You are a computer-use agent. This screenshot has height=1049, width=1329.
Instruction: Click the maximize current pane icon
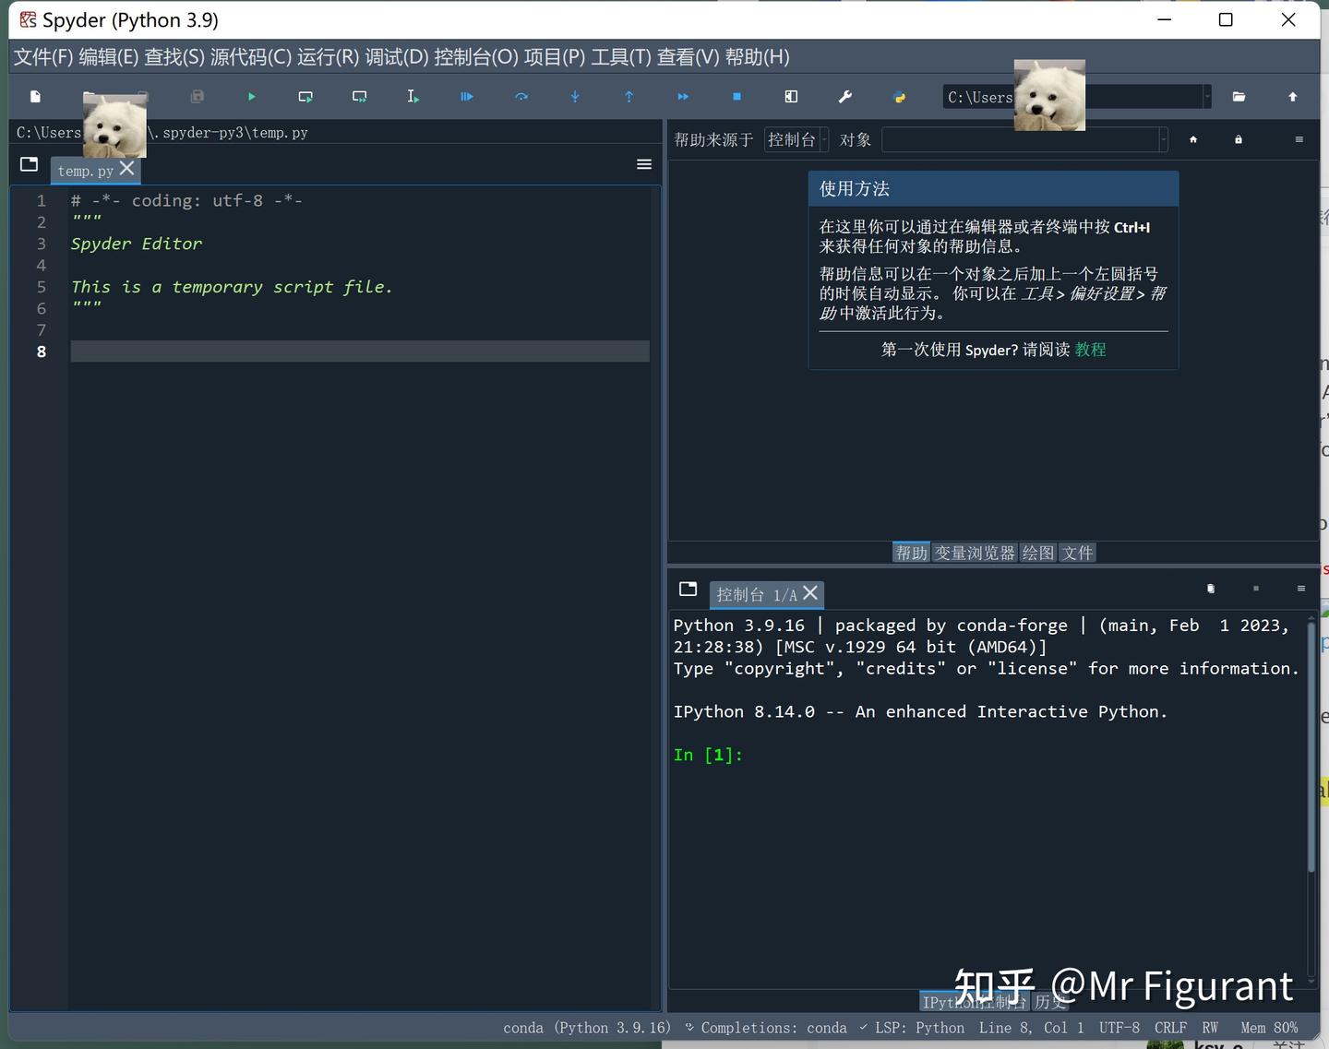[790, 97]
